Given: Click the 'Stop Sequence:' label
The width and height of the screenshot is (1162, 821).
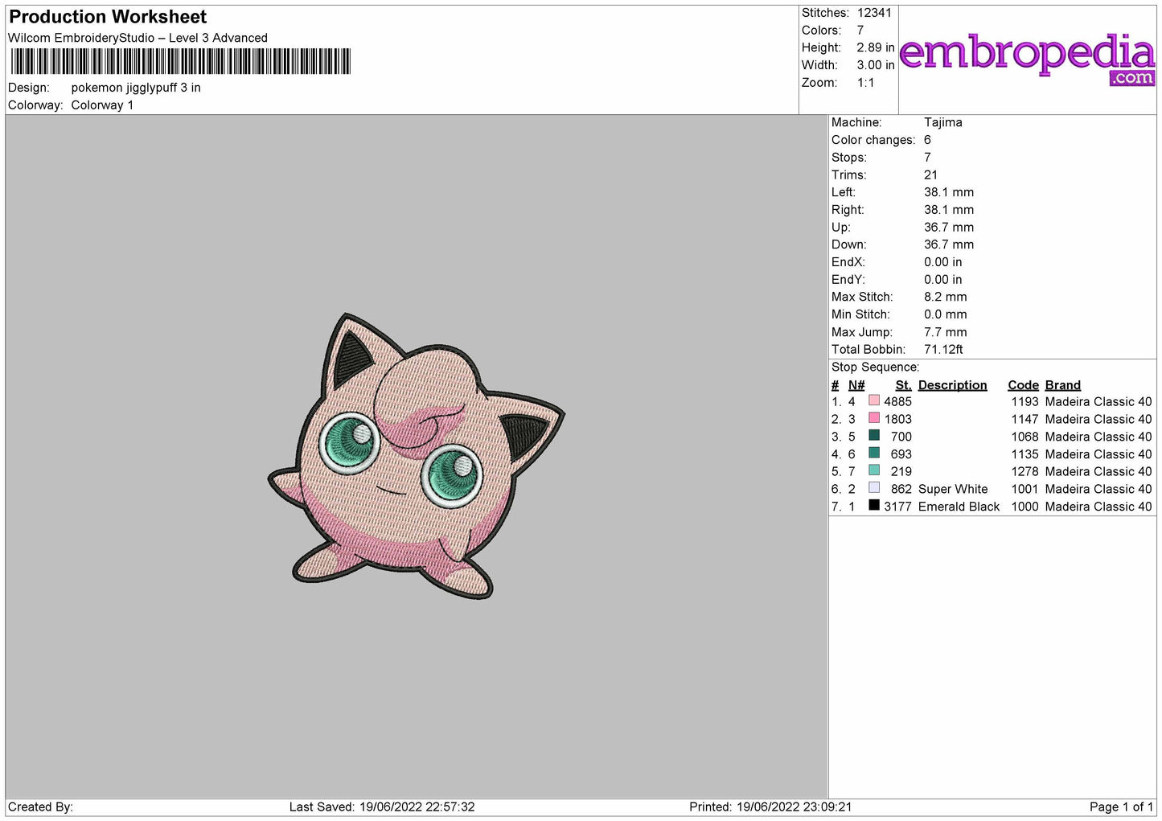Looking at the screenshot, I should (875, 367).
